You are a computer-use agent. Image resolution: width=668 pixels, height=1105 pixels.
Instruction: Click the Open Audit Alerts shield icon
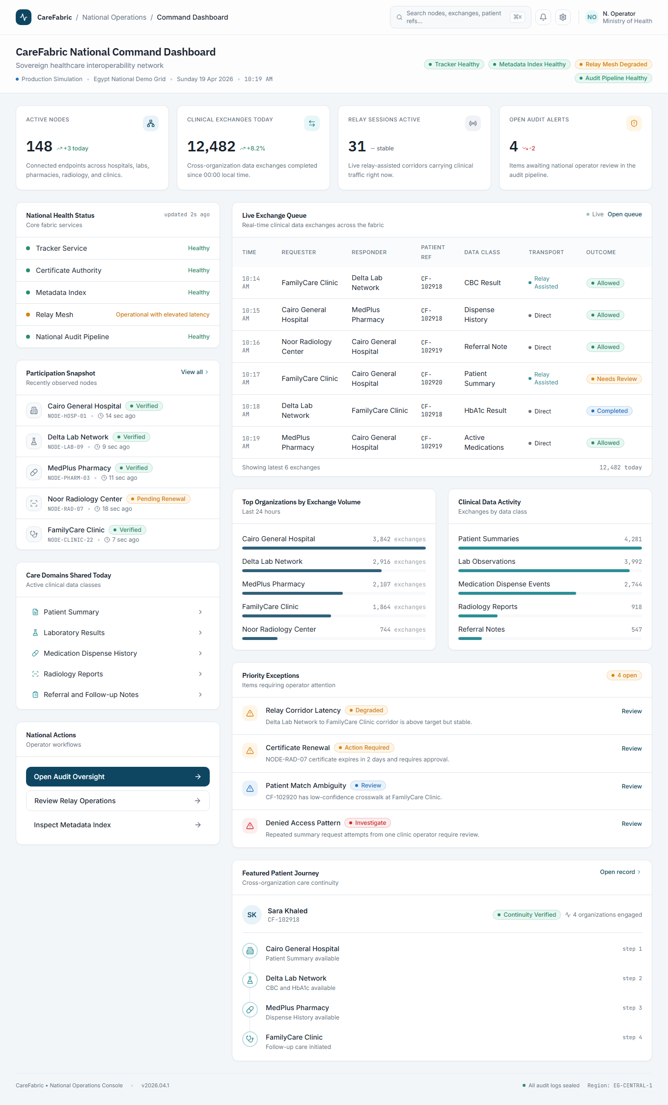[x=634, y=123]
